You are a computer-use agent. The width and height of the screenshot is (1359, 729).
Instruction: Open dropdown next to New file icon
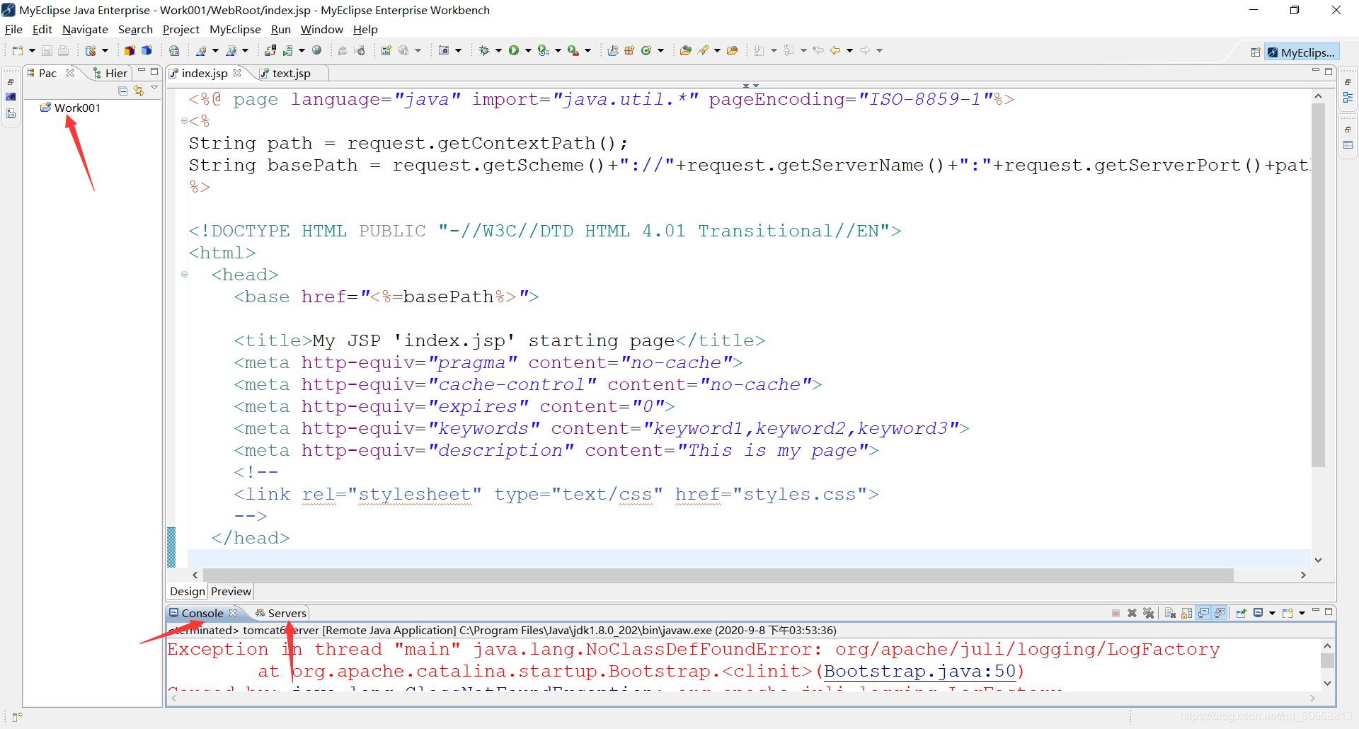[x=32, y=50]
